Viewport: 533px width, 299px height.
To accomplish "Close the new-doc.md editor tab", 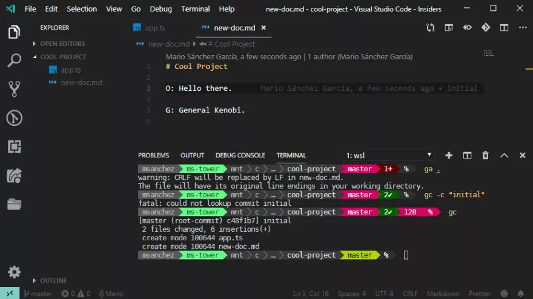I will 263,28.
